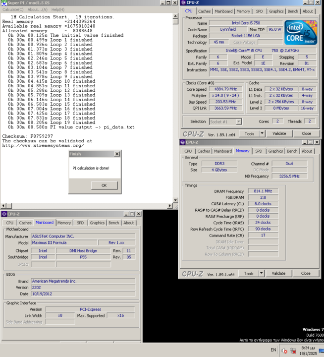The image size is (324, 357).
Task: Switch to About tab in Mainboard window
Action: tap(128, 223)
